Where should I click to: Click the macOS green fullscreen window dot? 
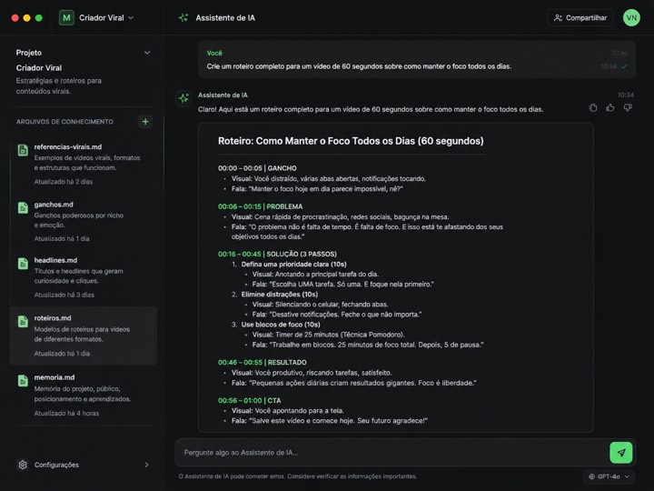[x=39, y=18]
